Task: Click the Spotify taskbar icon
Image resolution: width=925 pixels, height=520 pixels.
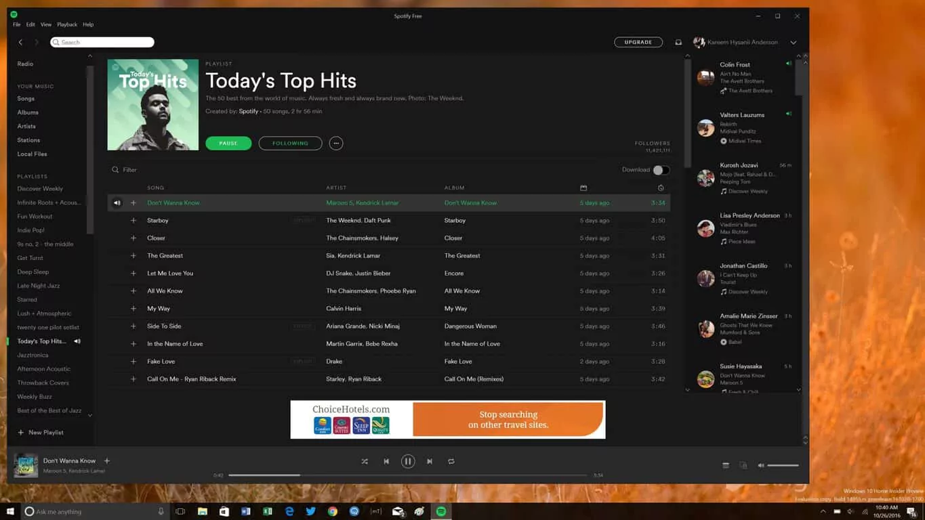Action: 441,511
